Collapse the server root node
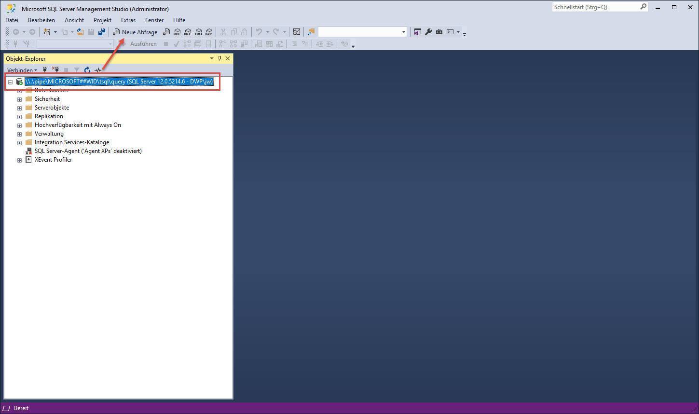 coord(10,82)
